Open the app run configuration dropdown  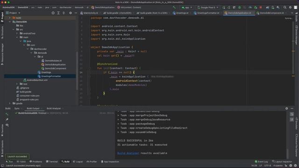pos(187,7)
